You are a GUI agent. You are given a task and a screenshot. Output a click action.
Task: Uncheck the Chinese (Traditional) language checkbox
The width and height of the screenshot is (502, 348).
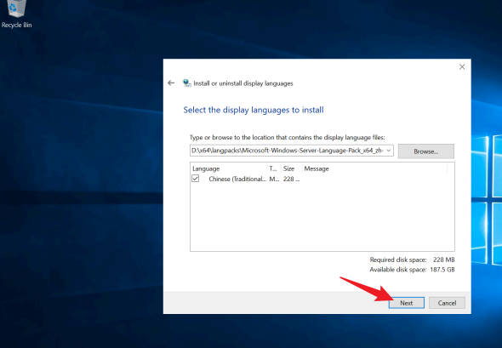click(196, 179)
